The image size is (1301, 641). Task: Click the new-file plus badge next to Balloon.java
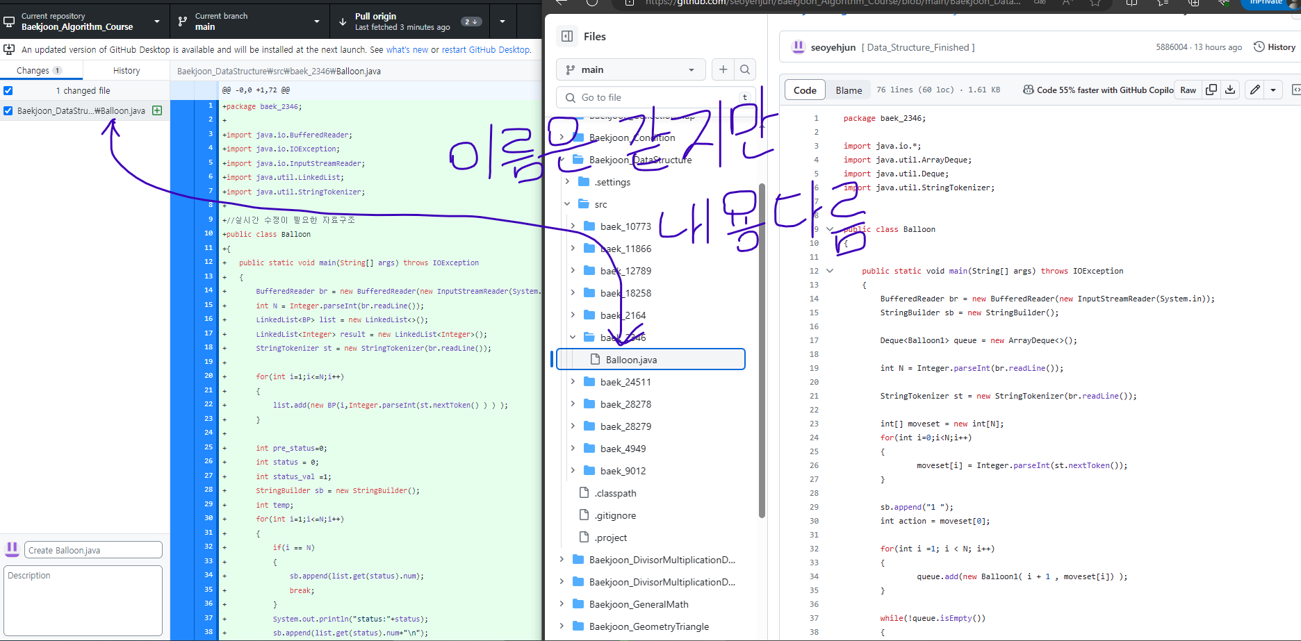pos(157,110)
